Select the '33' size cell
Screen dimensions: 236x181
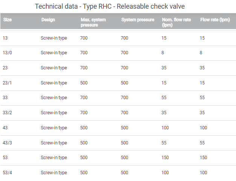click(5, 98)
